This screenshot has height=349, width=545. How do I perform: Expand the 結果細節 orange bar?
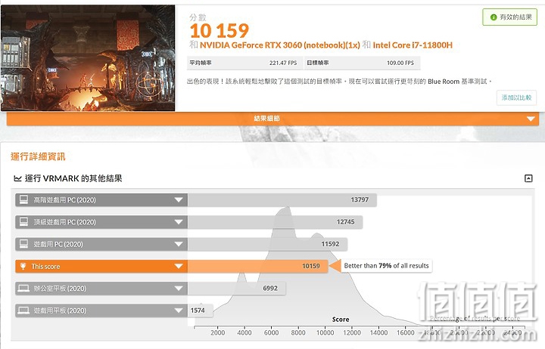tap(272, 119)
